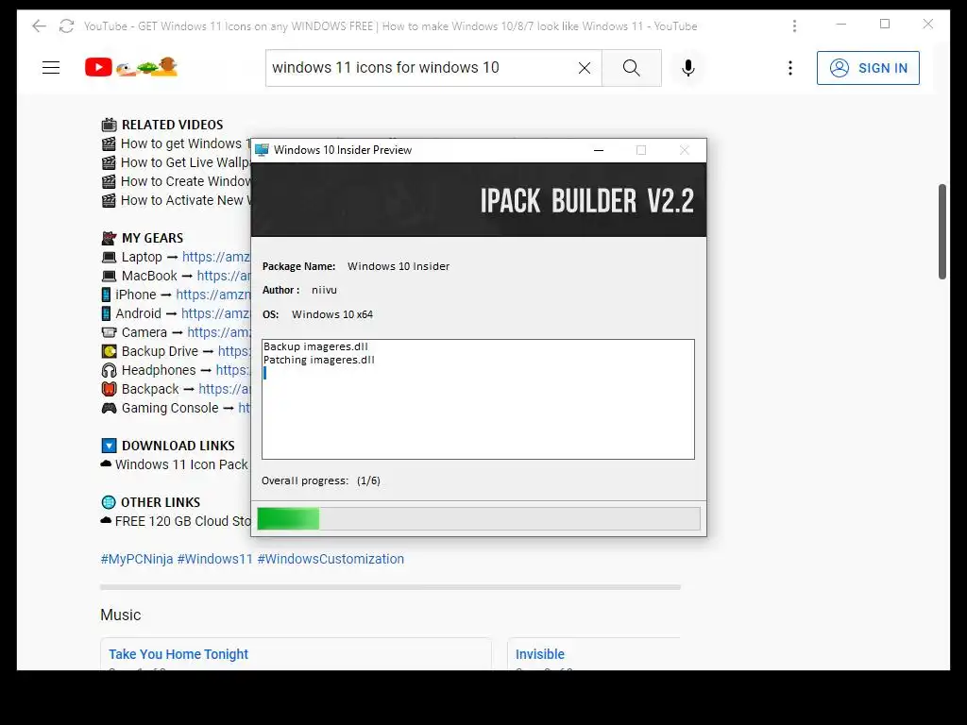
Task: Click 'Backup imageres.dll' log line
Action: [315, 346]
